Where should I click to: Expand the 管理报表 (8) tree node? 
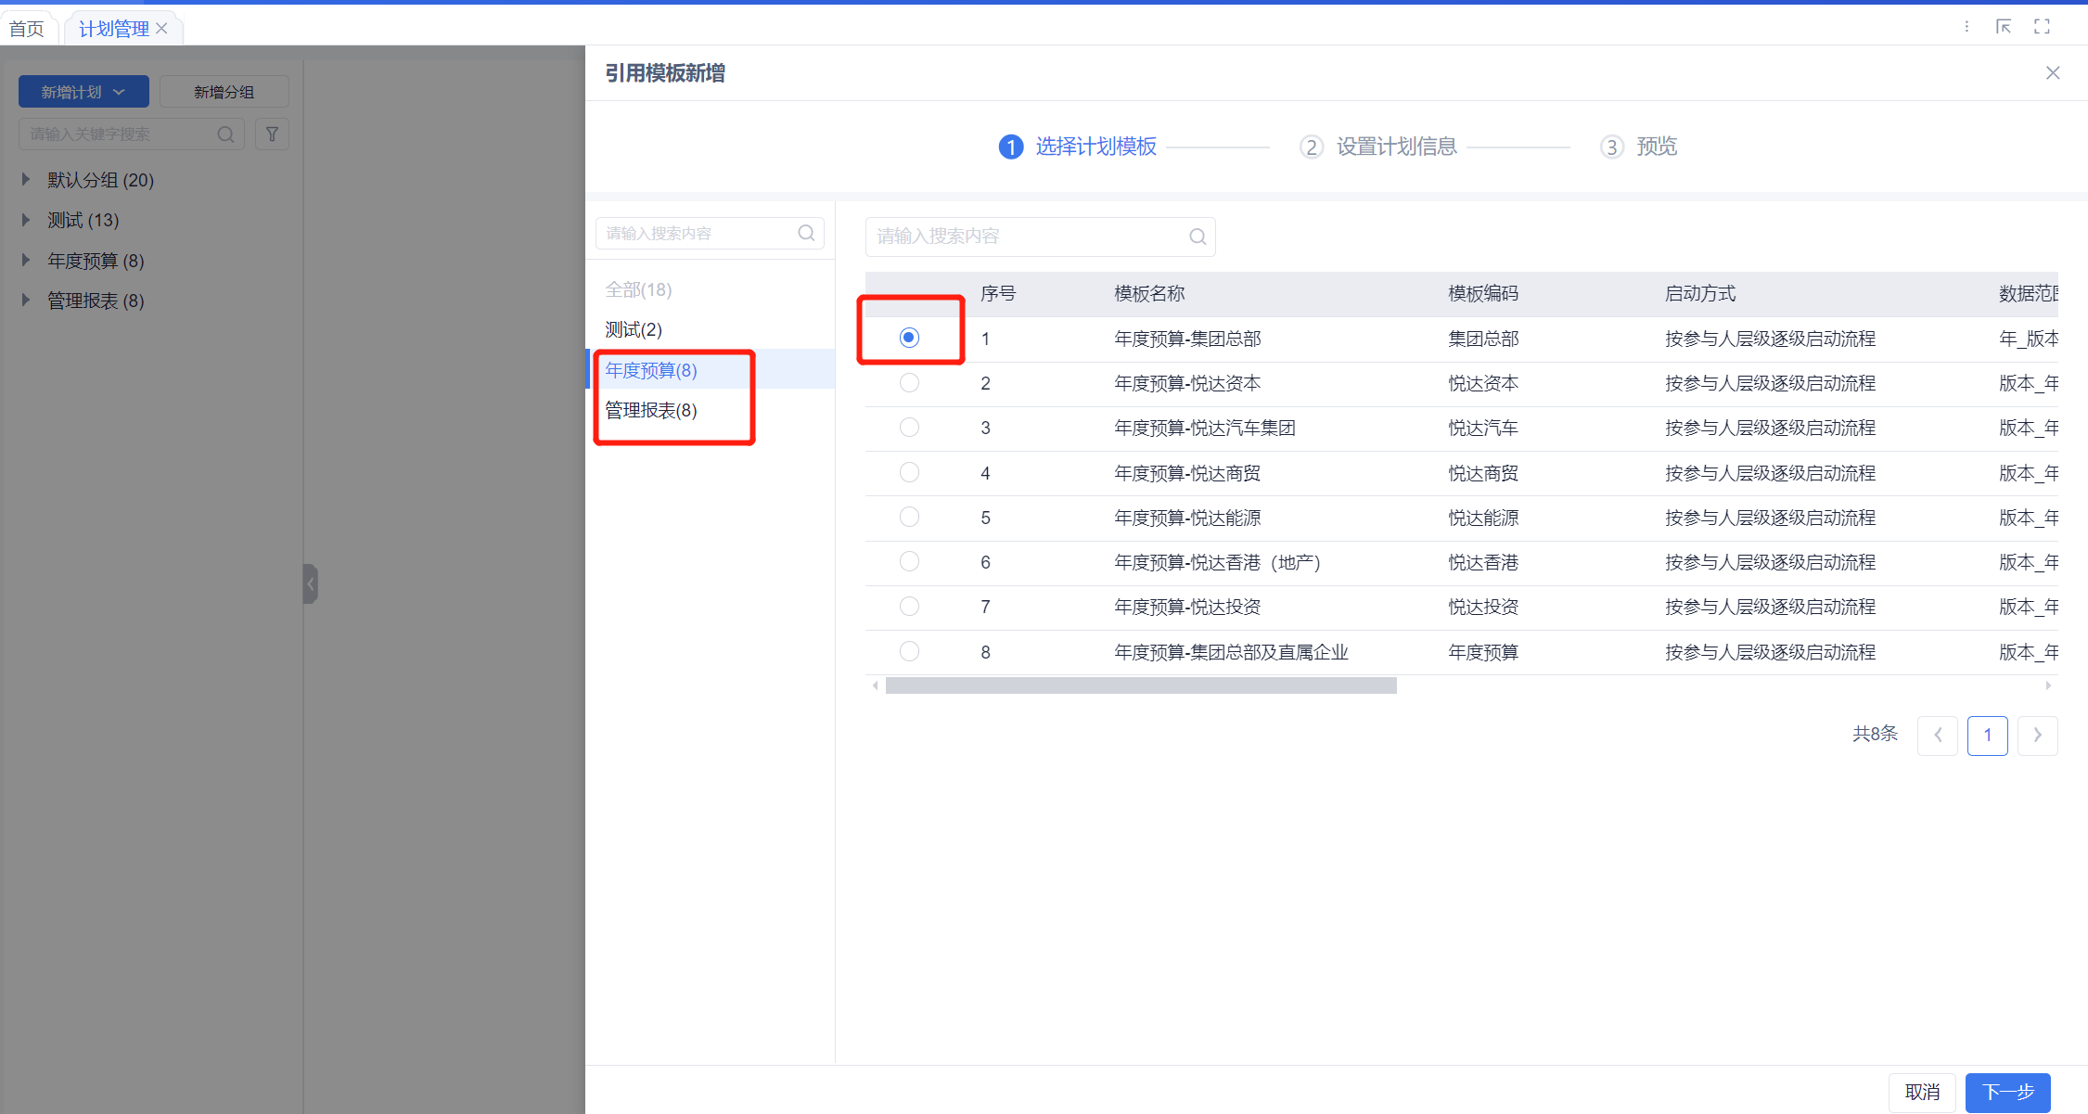click(26, 300)
